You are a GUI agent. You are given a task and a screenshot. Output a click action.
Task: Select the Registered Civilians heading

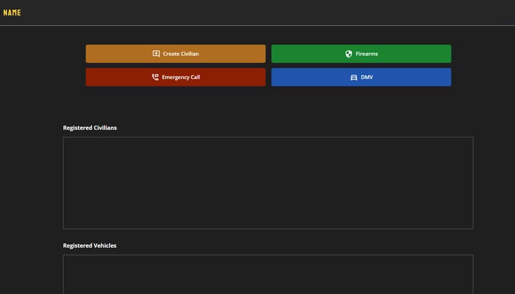click(x=90, y=128)
